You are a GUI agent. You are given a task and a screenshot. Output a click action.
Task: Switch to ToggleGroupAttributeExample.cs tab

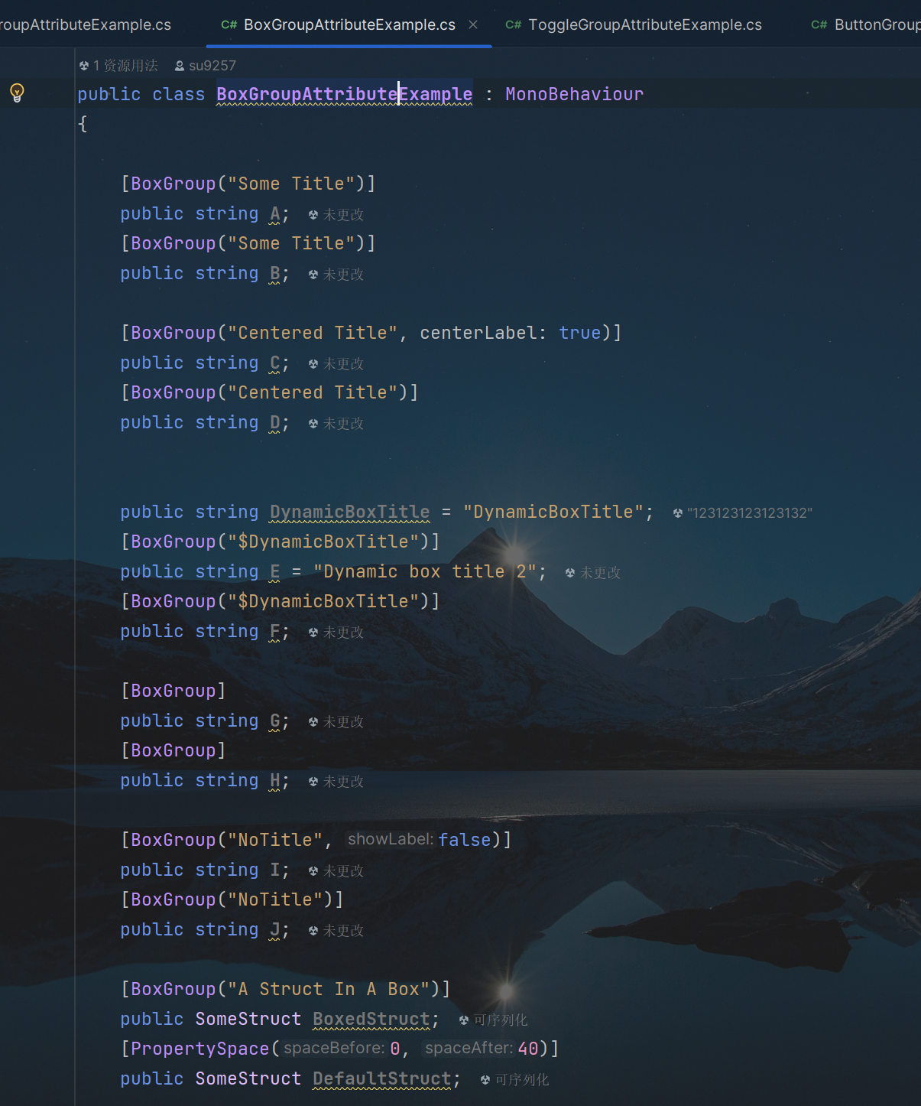click(x=644, y=24)
